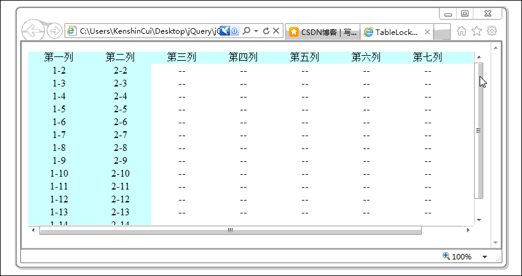Click the 100% zoom level button

[458, 257]
